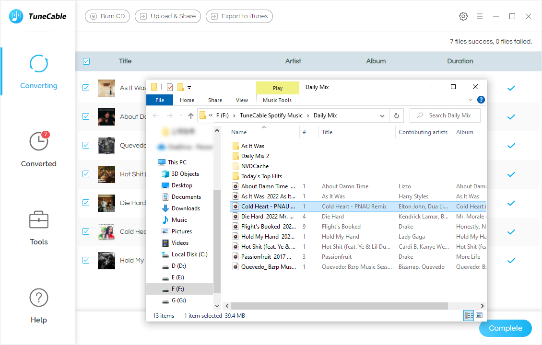Screen dimensions: 542x345
Task: Refresh the Daily Mix folder view
Action: click(x=397, y=115)
